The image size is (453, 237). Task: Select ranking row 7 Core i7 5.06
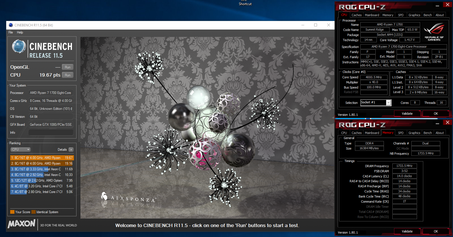coord(42,192)
